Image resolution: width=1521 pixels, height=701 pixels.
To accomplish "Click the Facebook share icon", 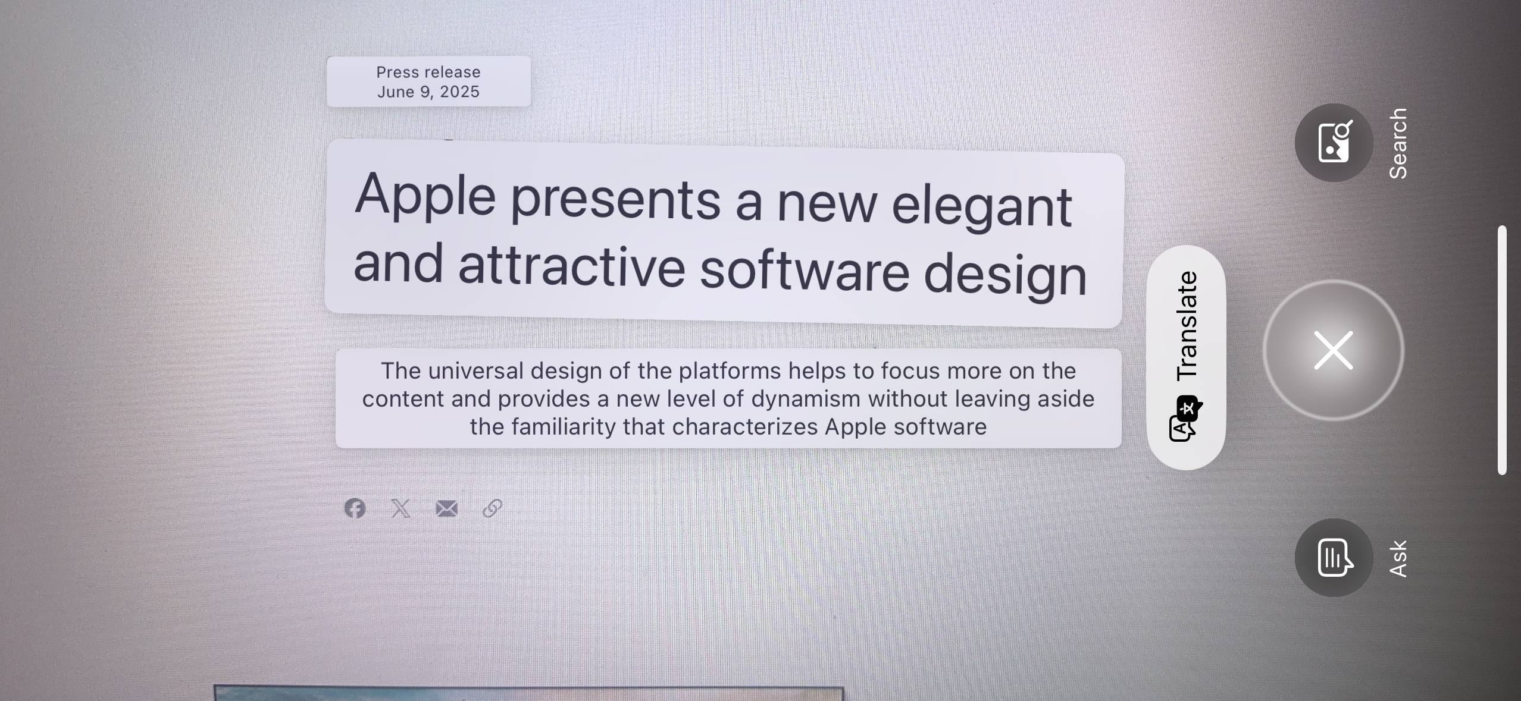I will 355,508.
